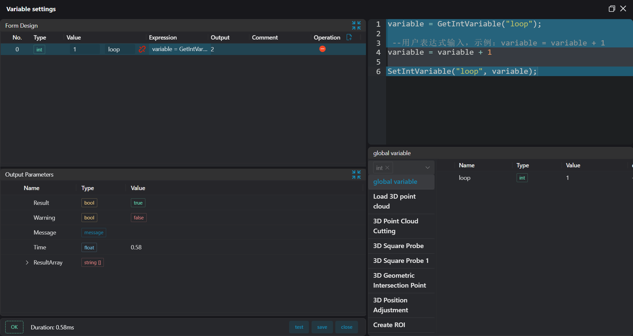
Task: Select the global variable list item
Action: click(395, 182)
